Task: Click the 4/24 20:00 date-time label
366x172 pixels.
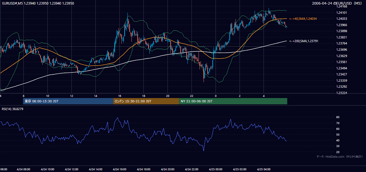Action: point(168,169)
